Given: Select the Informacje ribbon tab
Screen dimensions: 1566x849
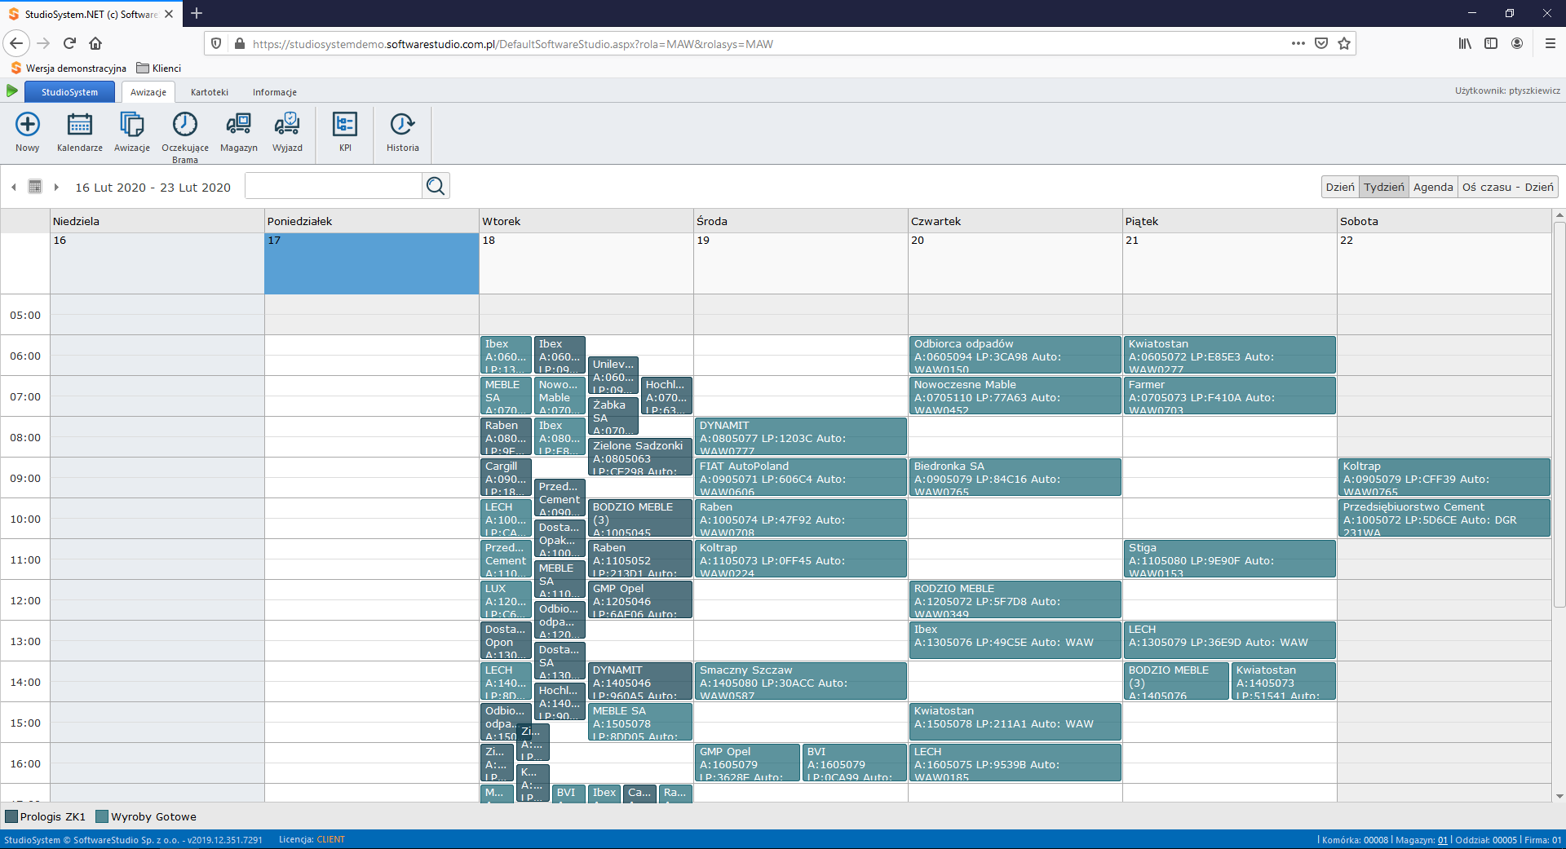Looking at the screenshot, I should point(275,92).
